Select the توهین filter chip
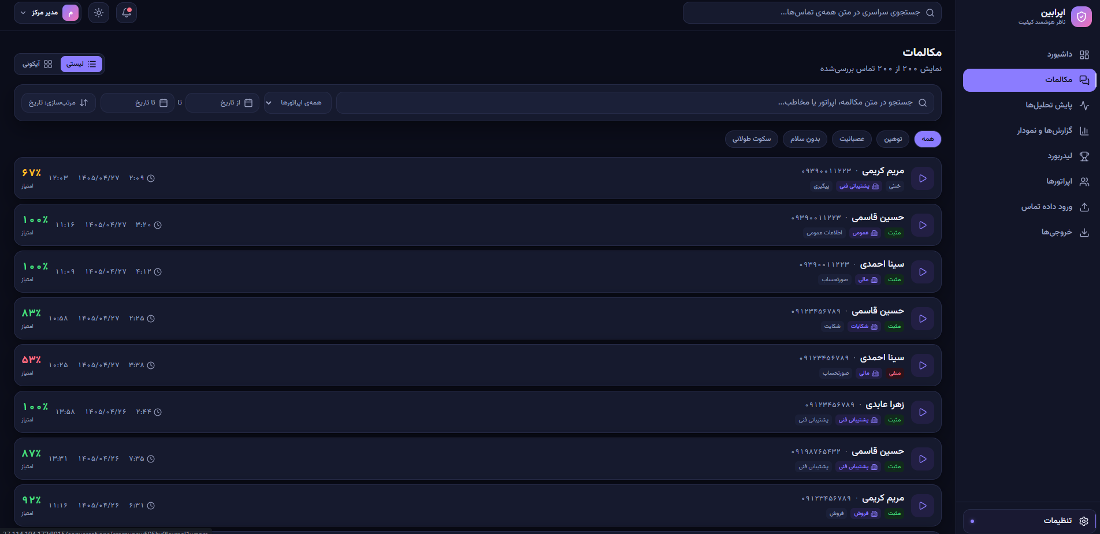This screenshot has height=534, width=1100. 893,139
